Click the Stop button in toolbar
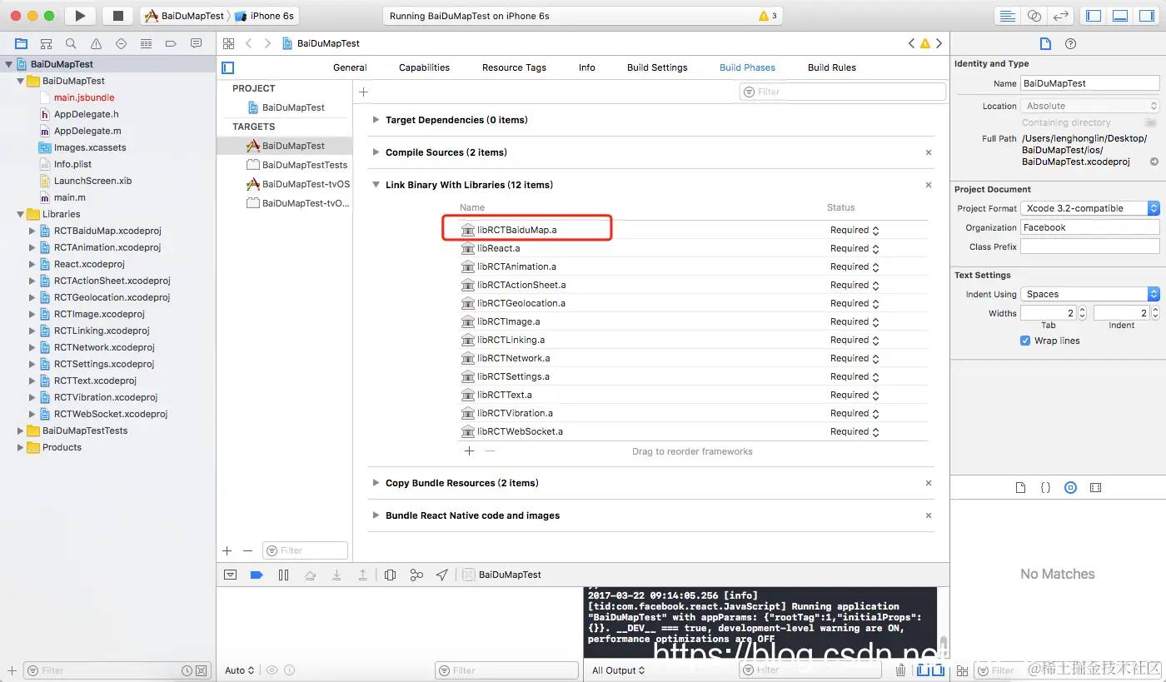Image resolution: width=1166 pixels, height=682 pixels. (x=117, y=16)
